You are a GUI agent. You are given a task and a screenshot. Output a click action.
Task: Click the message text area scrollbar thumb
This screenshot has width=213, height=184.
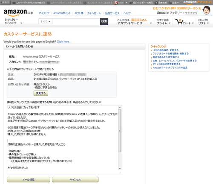click(120, 131)
